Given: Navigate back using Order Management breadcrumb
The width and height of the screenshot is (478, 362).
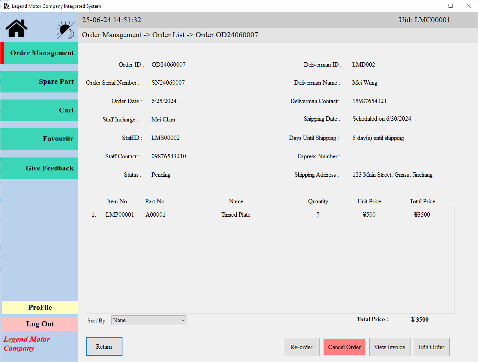Looking at the screenshot, I should [x=112, y=35].
